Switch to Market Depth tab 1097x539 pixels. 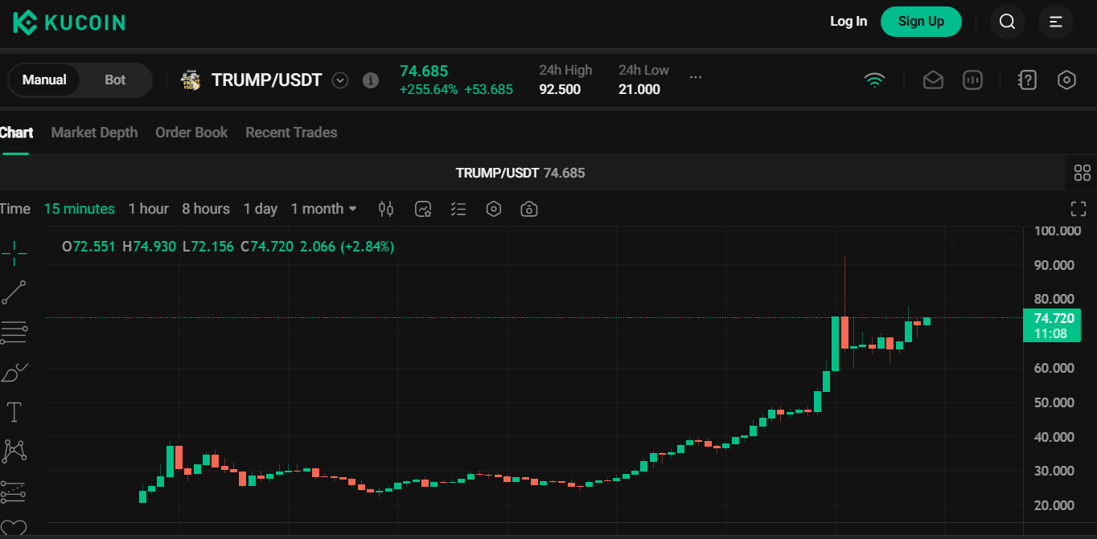pyautogui.click(x=94, y=133)
